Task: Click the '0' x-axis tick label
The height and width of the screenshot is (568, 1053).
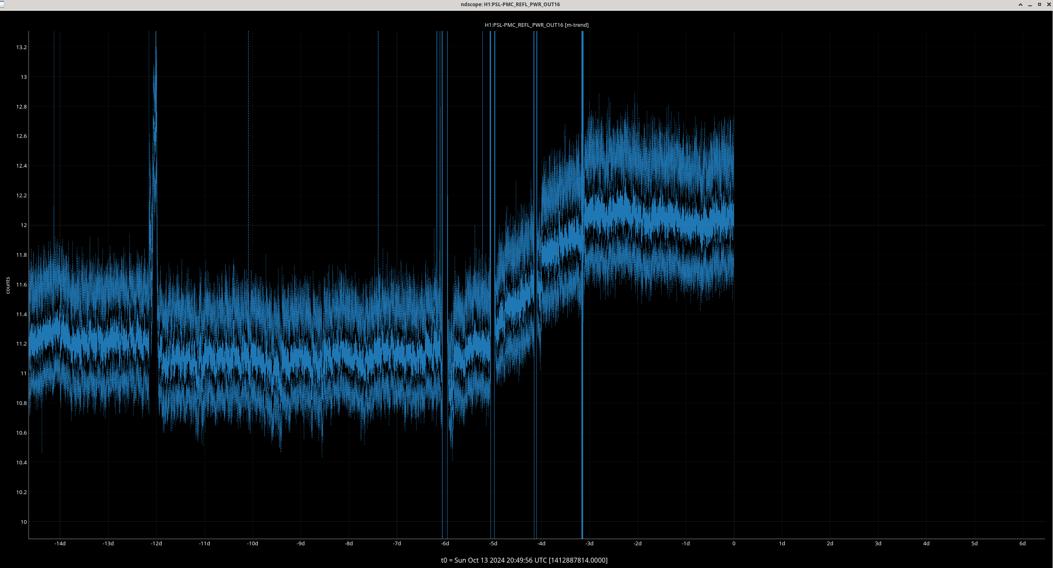Action: [x=734, y=544]
